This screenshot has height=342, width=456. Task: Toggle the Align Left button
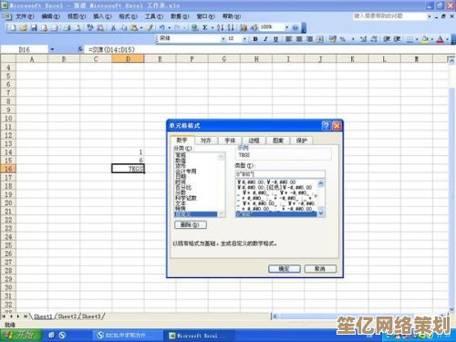click(x=289, y=39)
